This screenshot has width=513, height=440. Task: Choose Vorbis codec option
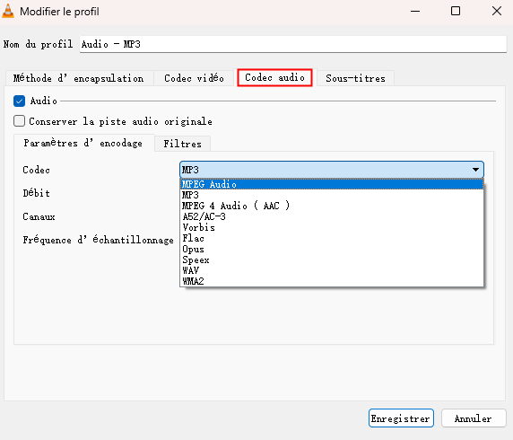pos(332,227)
